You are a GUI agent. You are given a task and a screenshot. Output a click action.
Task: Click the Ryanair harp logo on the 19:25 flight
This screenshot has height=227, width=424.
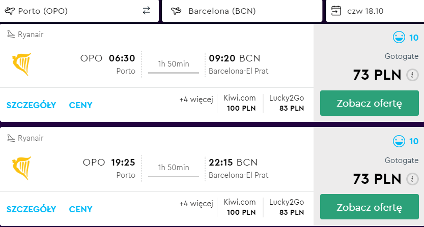tap(21, 169)
